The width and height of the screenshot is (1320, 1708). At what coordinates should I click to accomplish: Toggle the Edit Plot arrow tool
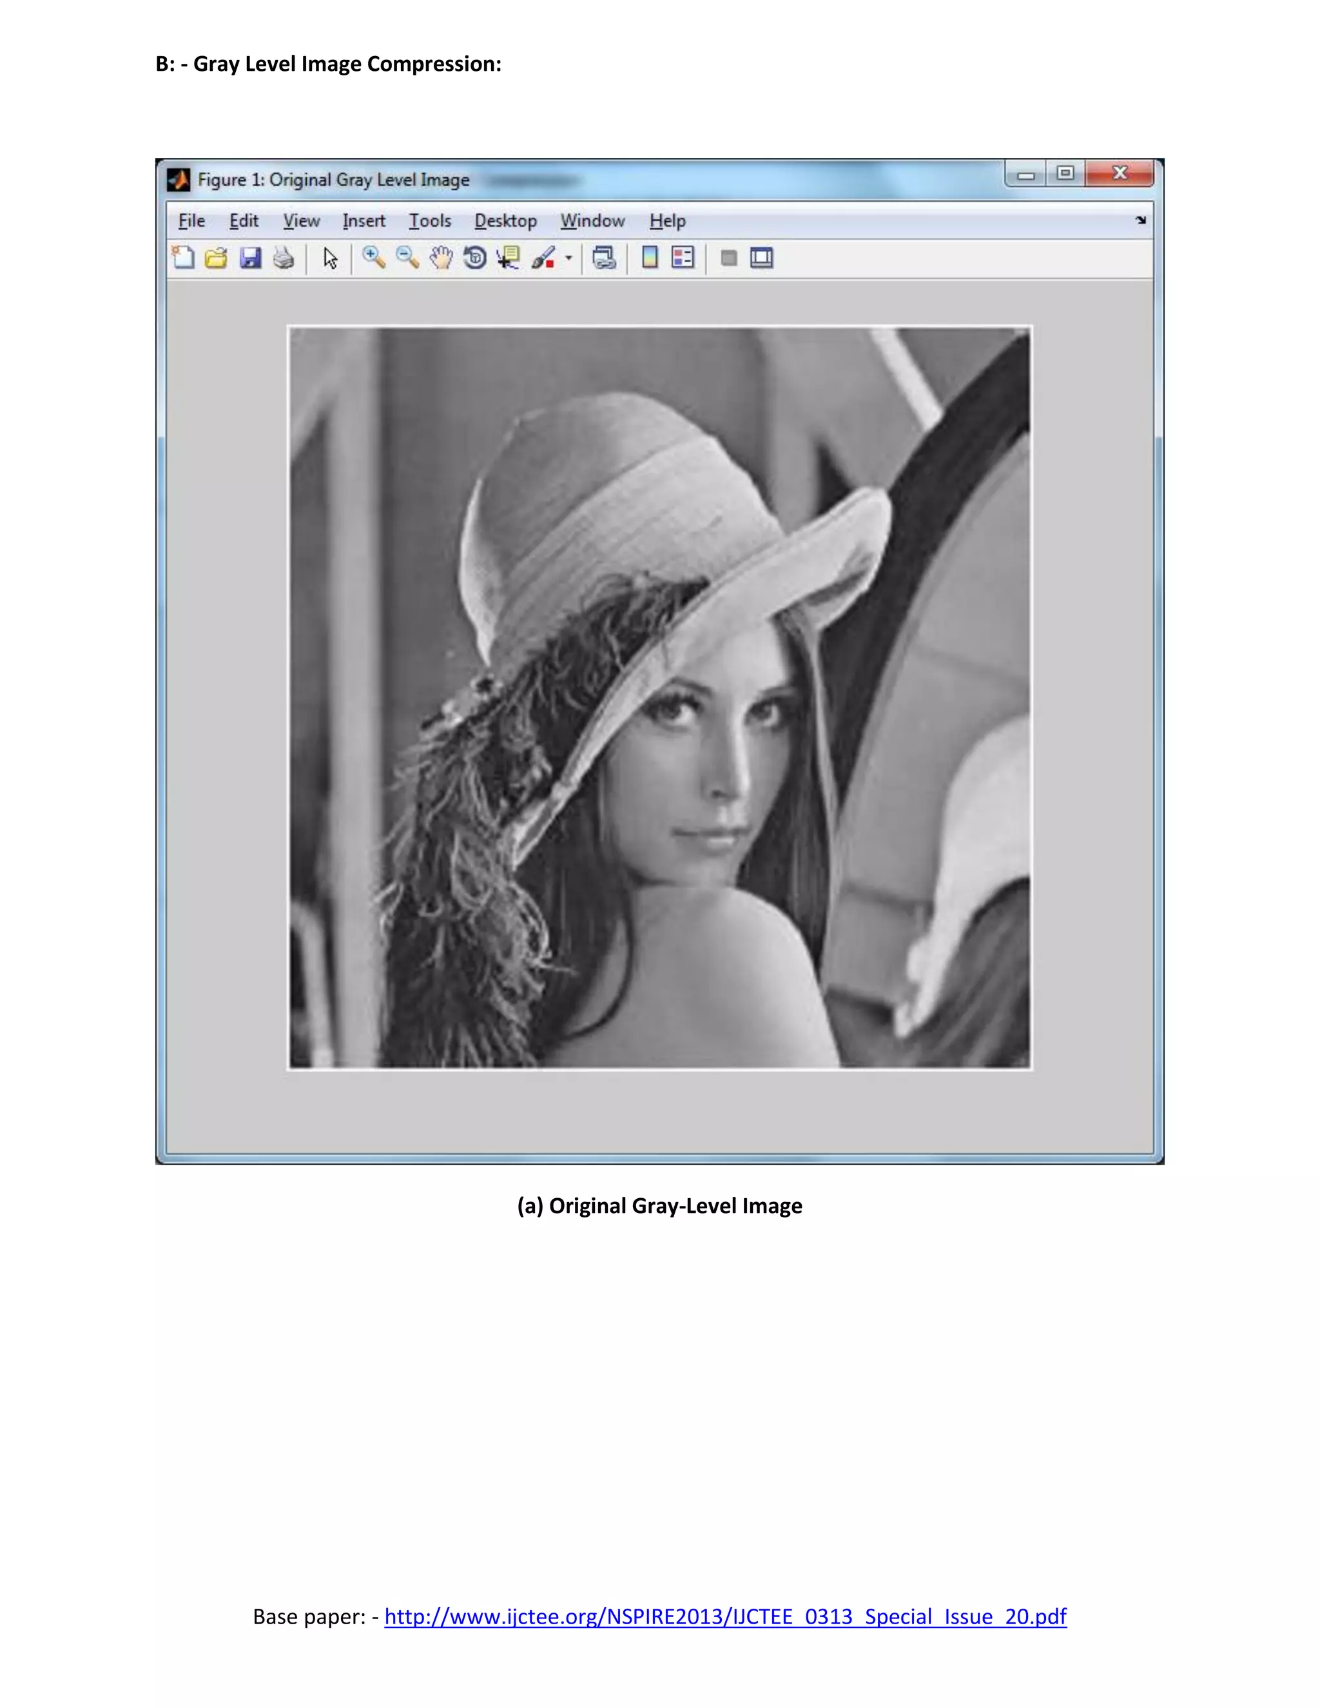[330, 258]
